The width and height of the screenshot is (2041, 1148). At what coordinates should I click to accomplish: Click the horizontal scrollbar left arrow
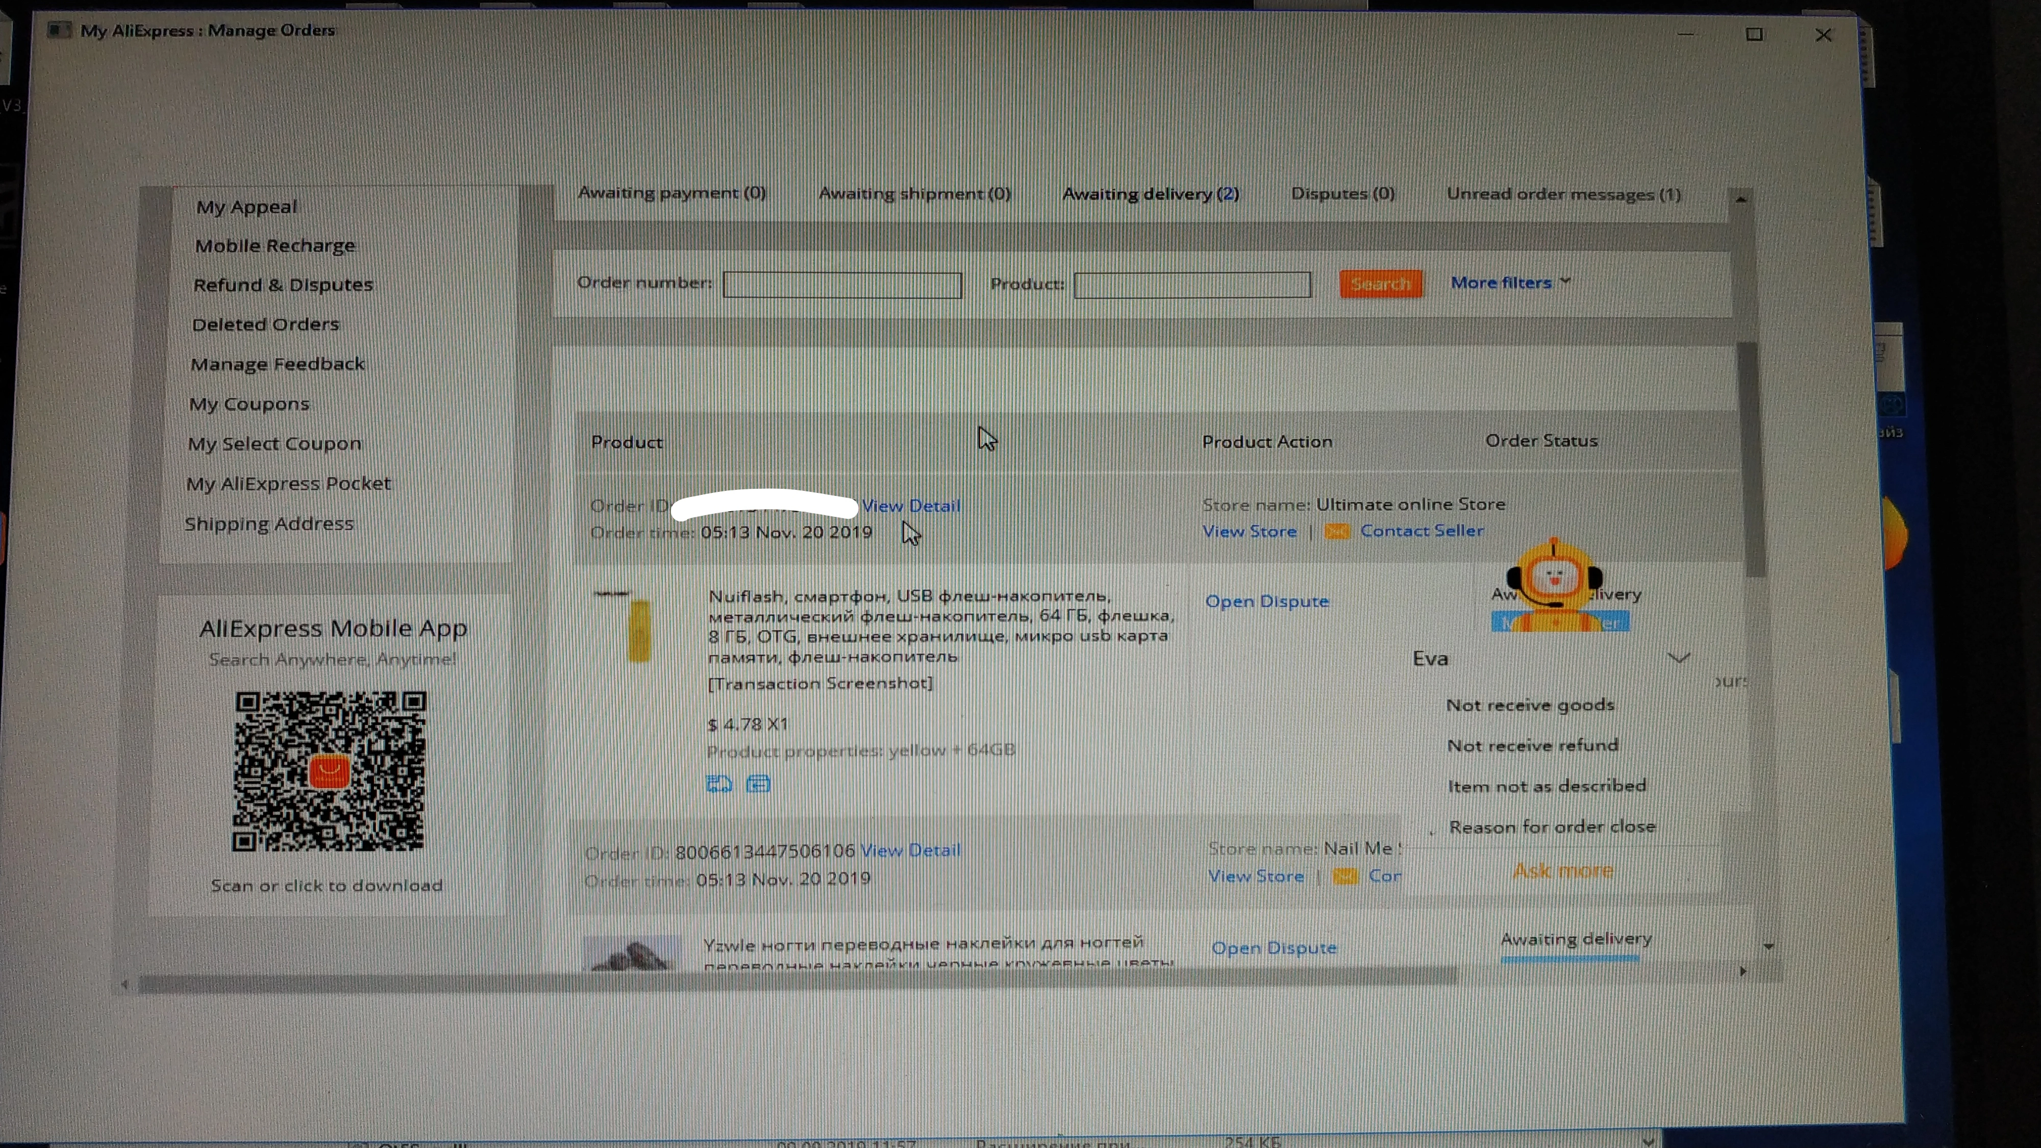click(x=125, y=984)
